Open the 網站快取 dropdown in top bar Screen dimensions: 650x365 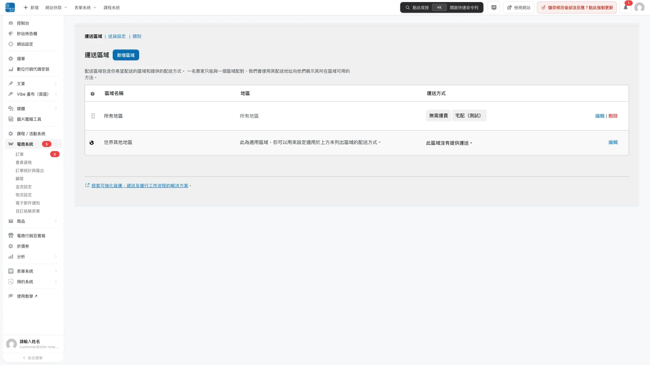tap(56, 7)
